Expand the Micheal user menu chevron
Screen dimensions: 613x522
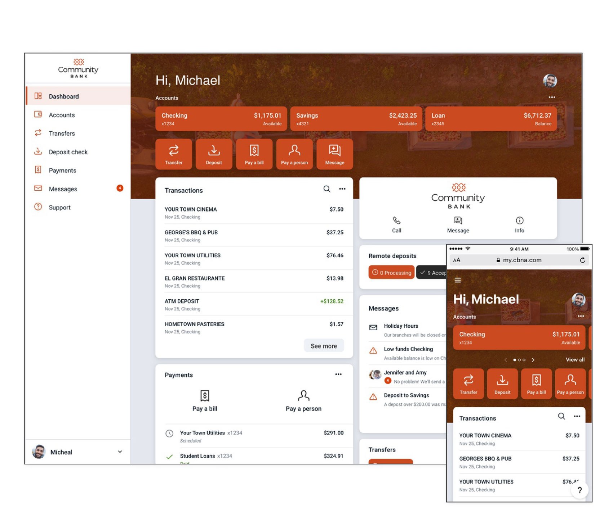click(x=120, y=452)
